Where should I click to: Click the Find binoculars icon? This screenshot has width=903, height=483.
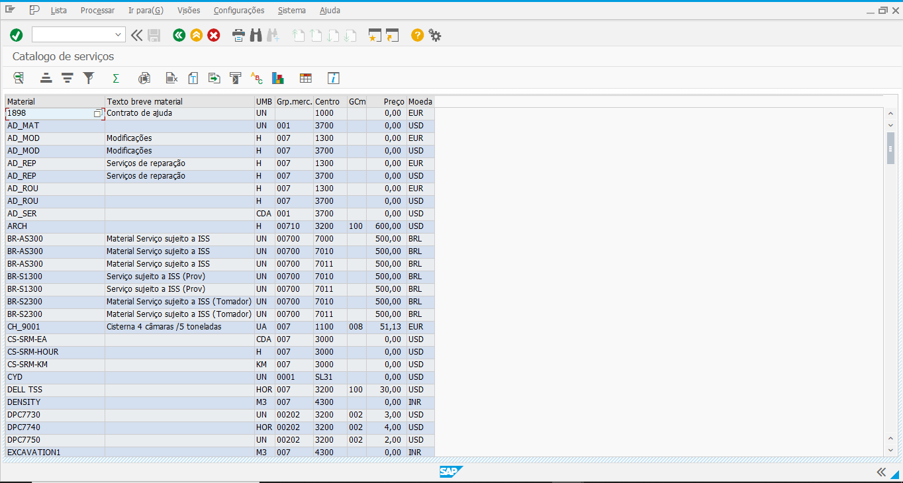pos(256,35)
